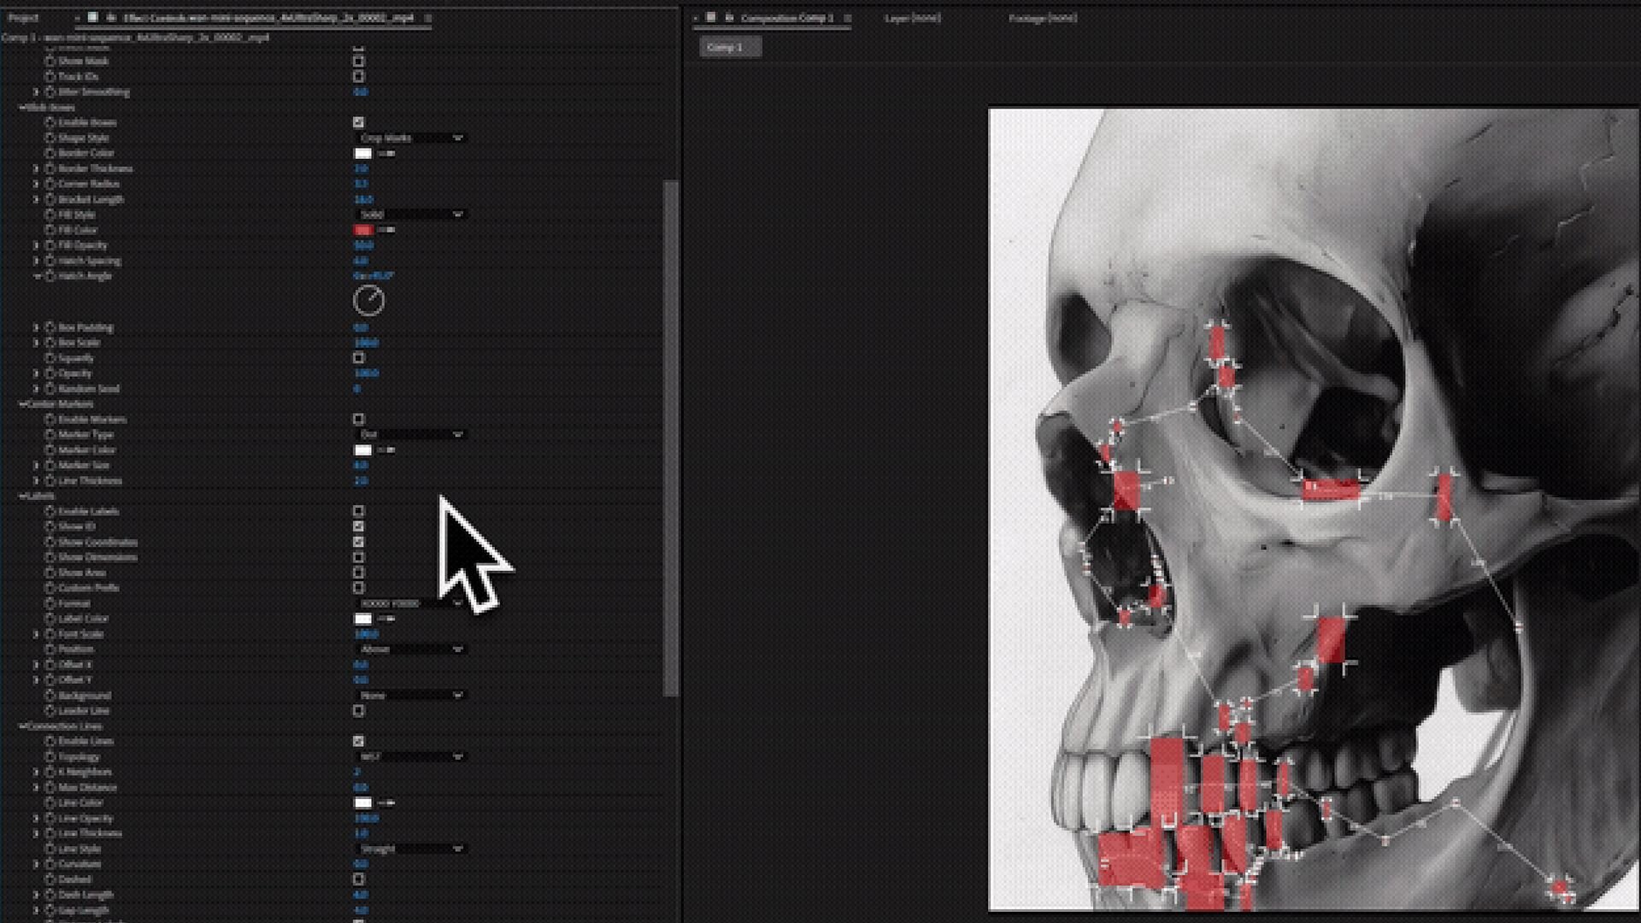1641x923 pixels.
Task: Click the stopwatch for Enable Boxes
Action: [x=50, y=123]
